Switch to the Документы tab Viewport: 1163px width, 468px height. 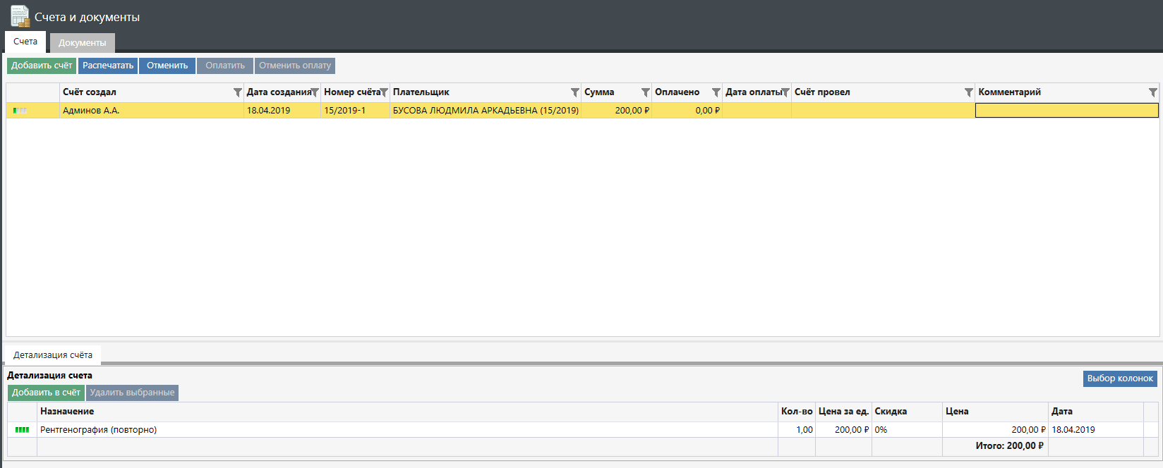[82, 42]
